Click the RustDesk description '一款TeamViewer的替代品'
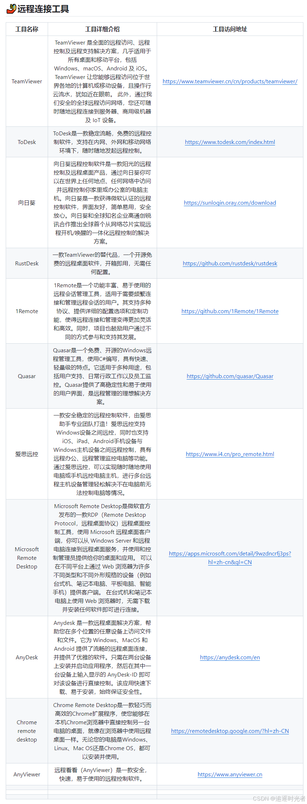 [x=102, y=264]
